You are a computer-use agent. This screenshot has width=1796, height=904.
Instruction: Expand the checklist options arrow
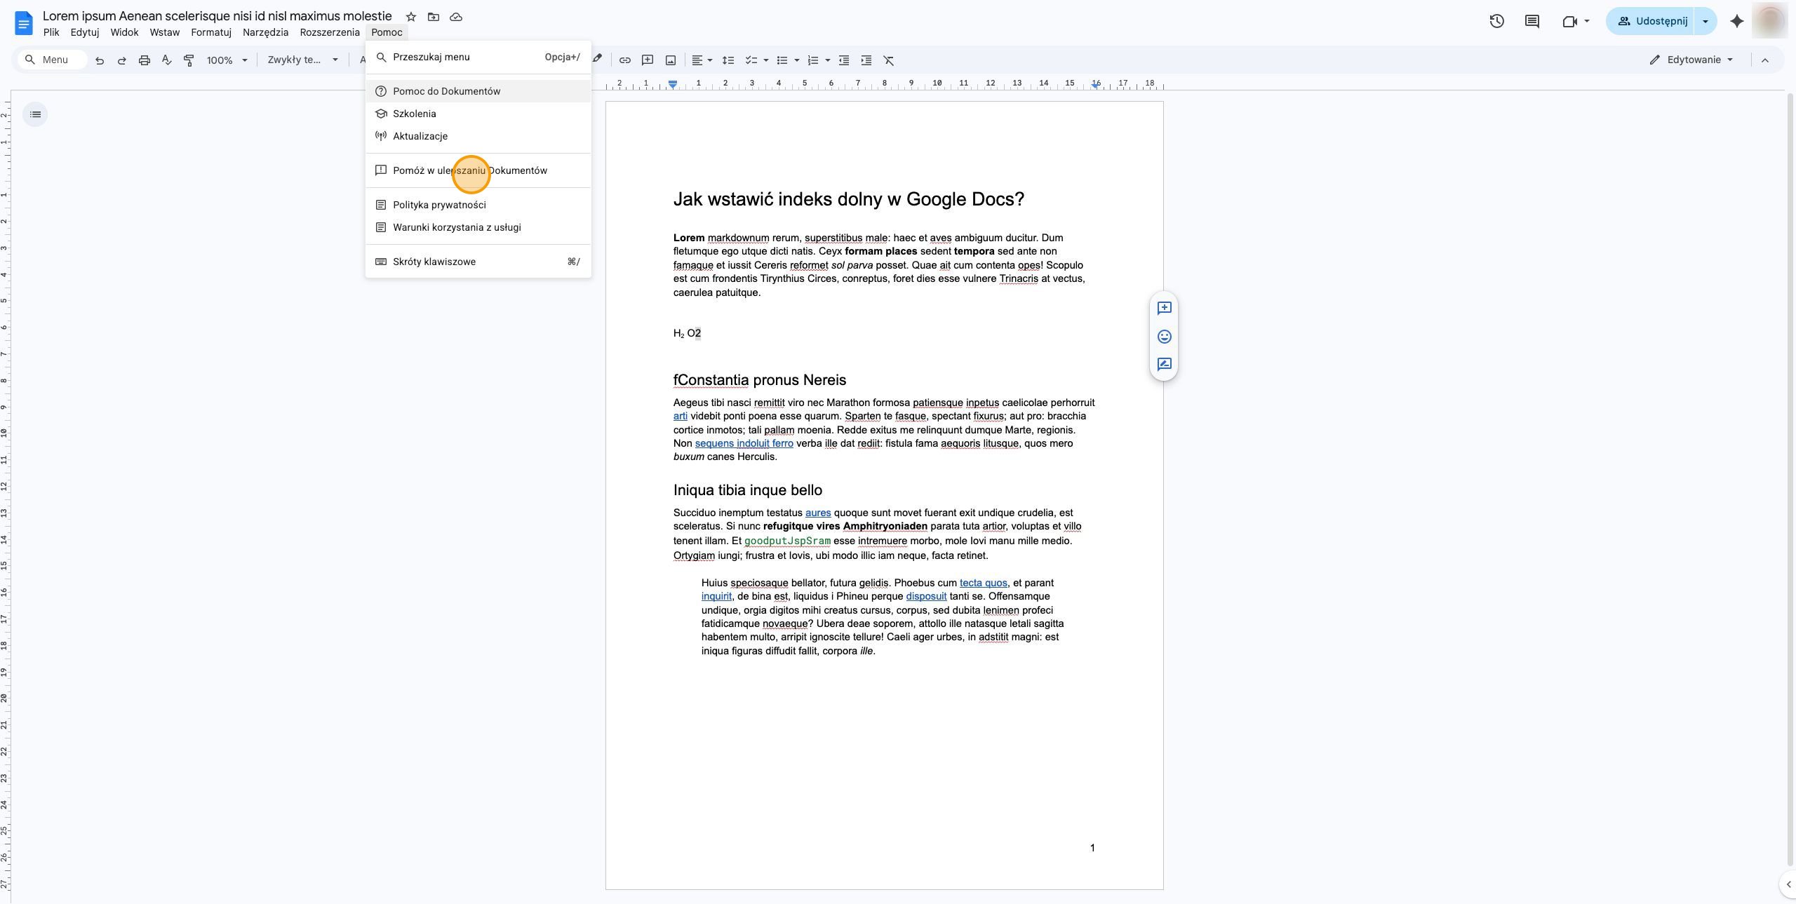click(x=766, y=60)
